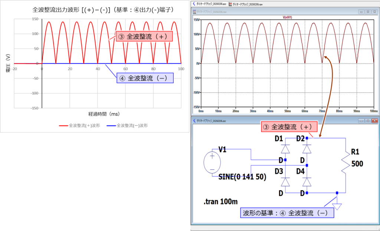Viewport: 380px width, 231px height.
Task: Select diode D1 symbol in schematic
Action: click(x=285, y=149)
